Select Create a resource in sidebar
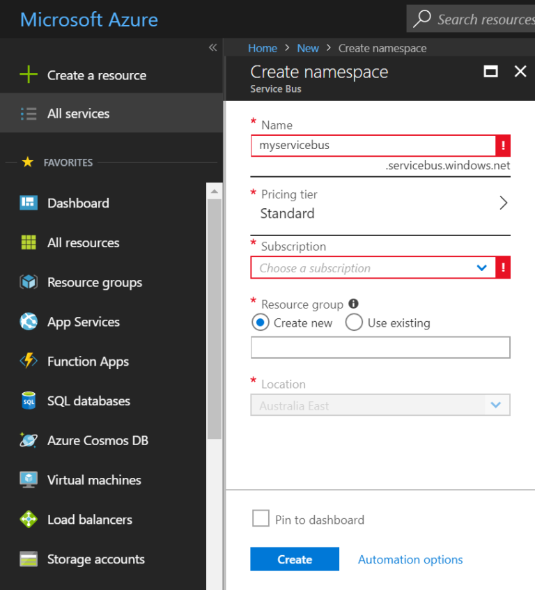Screen dimensions: 535x590 coord(95,75)
